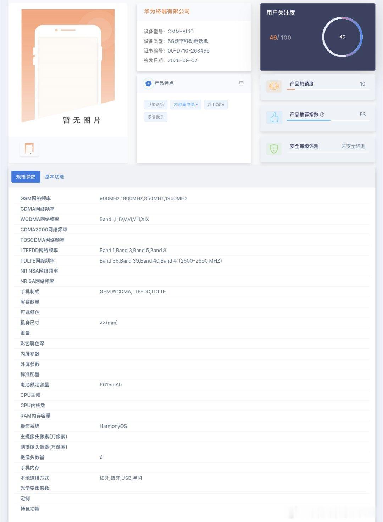383x522 pixels.
Task: Click the gear icon beside 产品特点
Action: tap(148, 83)
